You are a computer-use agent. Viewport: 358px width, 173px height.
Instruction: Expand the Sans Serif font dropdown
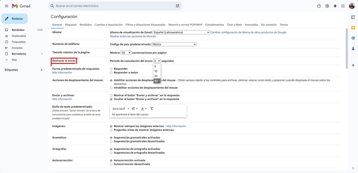pyautogui.click(x=121, y=109)
